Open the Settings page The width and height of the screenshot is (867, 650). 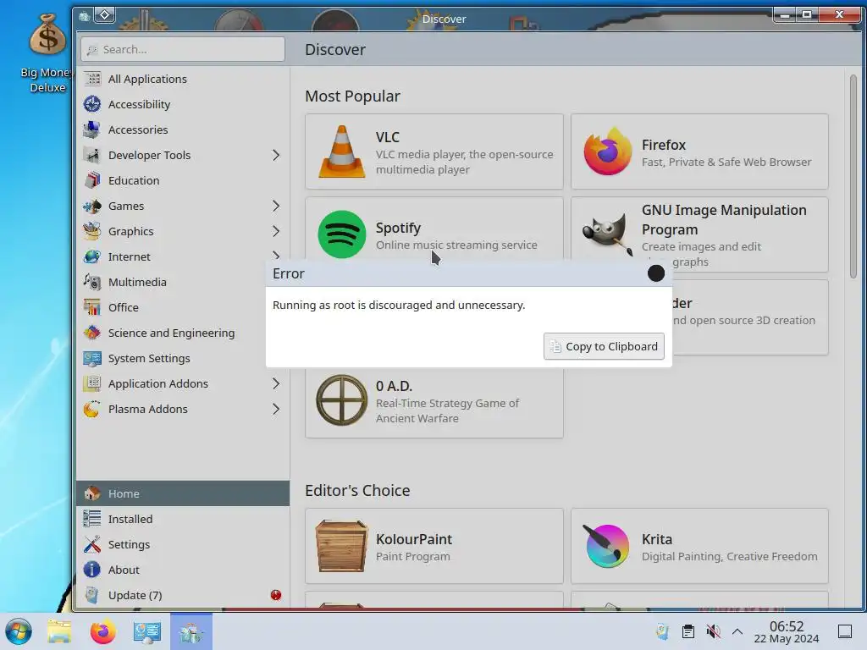(x=183, y=544)
